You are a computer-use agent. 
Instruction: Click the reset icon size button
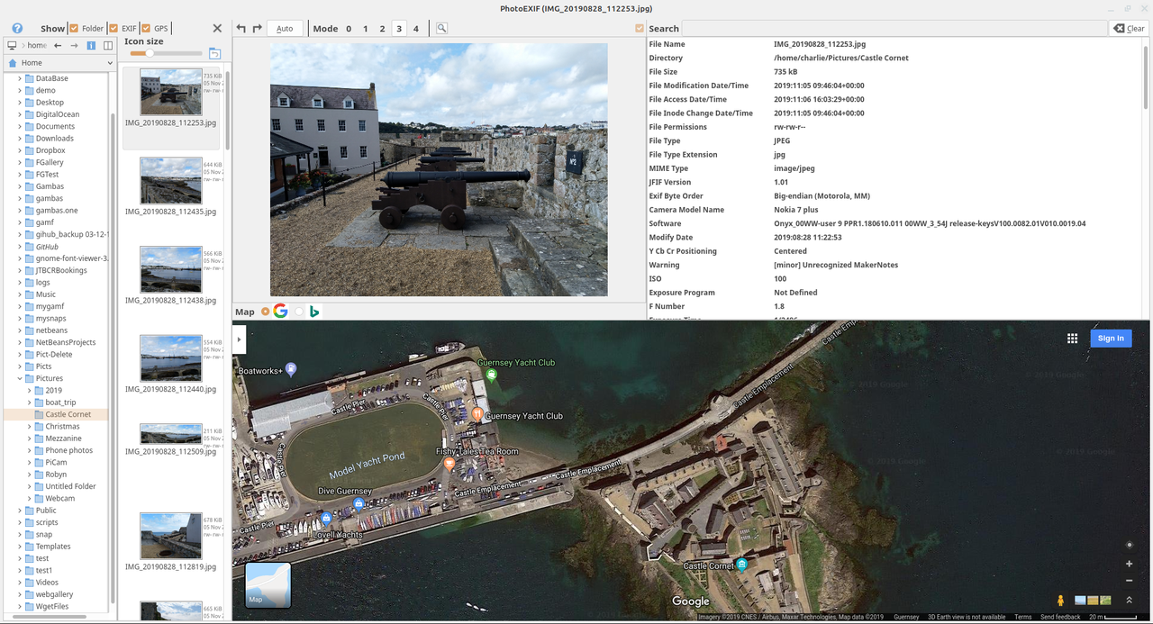(214, 54)
